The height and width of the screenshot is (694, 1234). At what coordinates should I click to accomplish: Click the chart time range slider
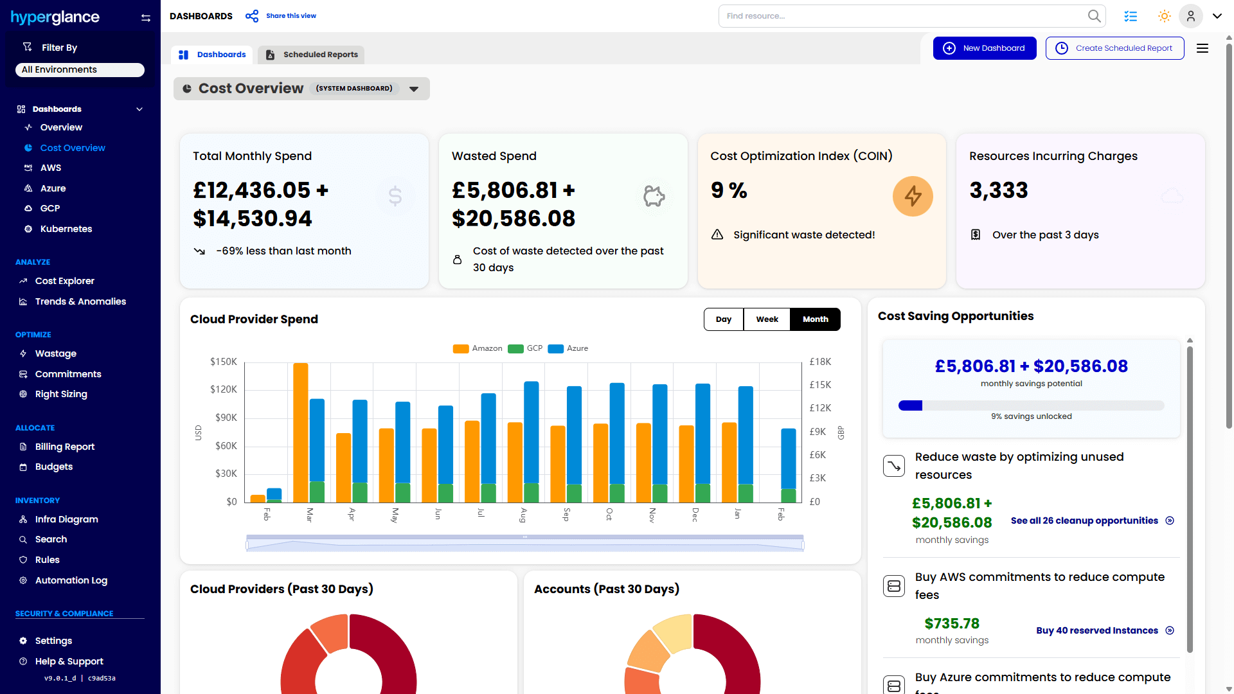[524, 544]
